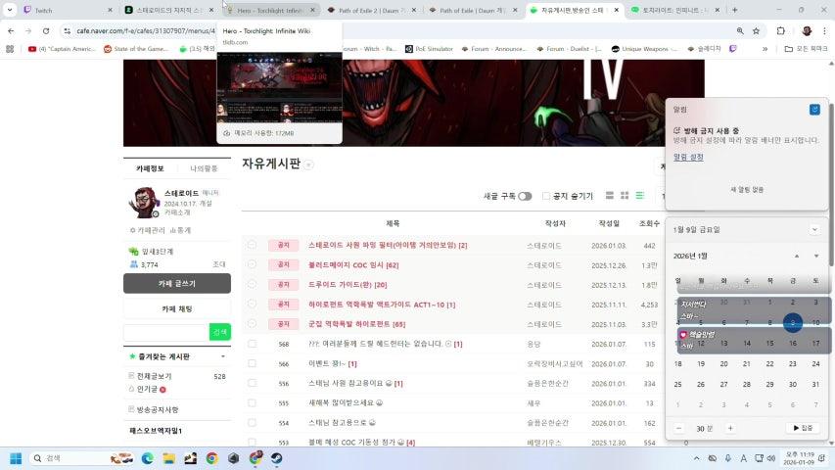Open Google Chrome icon in the taskbar
Viewport: 835px width, 470px height.
212,458
